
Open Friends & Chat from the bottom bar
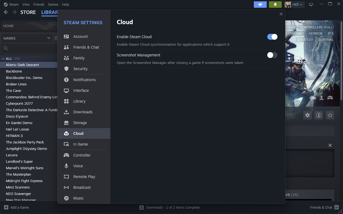click(321, 207)
